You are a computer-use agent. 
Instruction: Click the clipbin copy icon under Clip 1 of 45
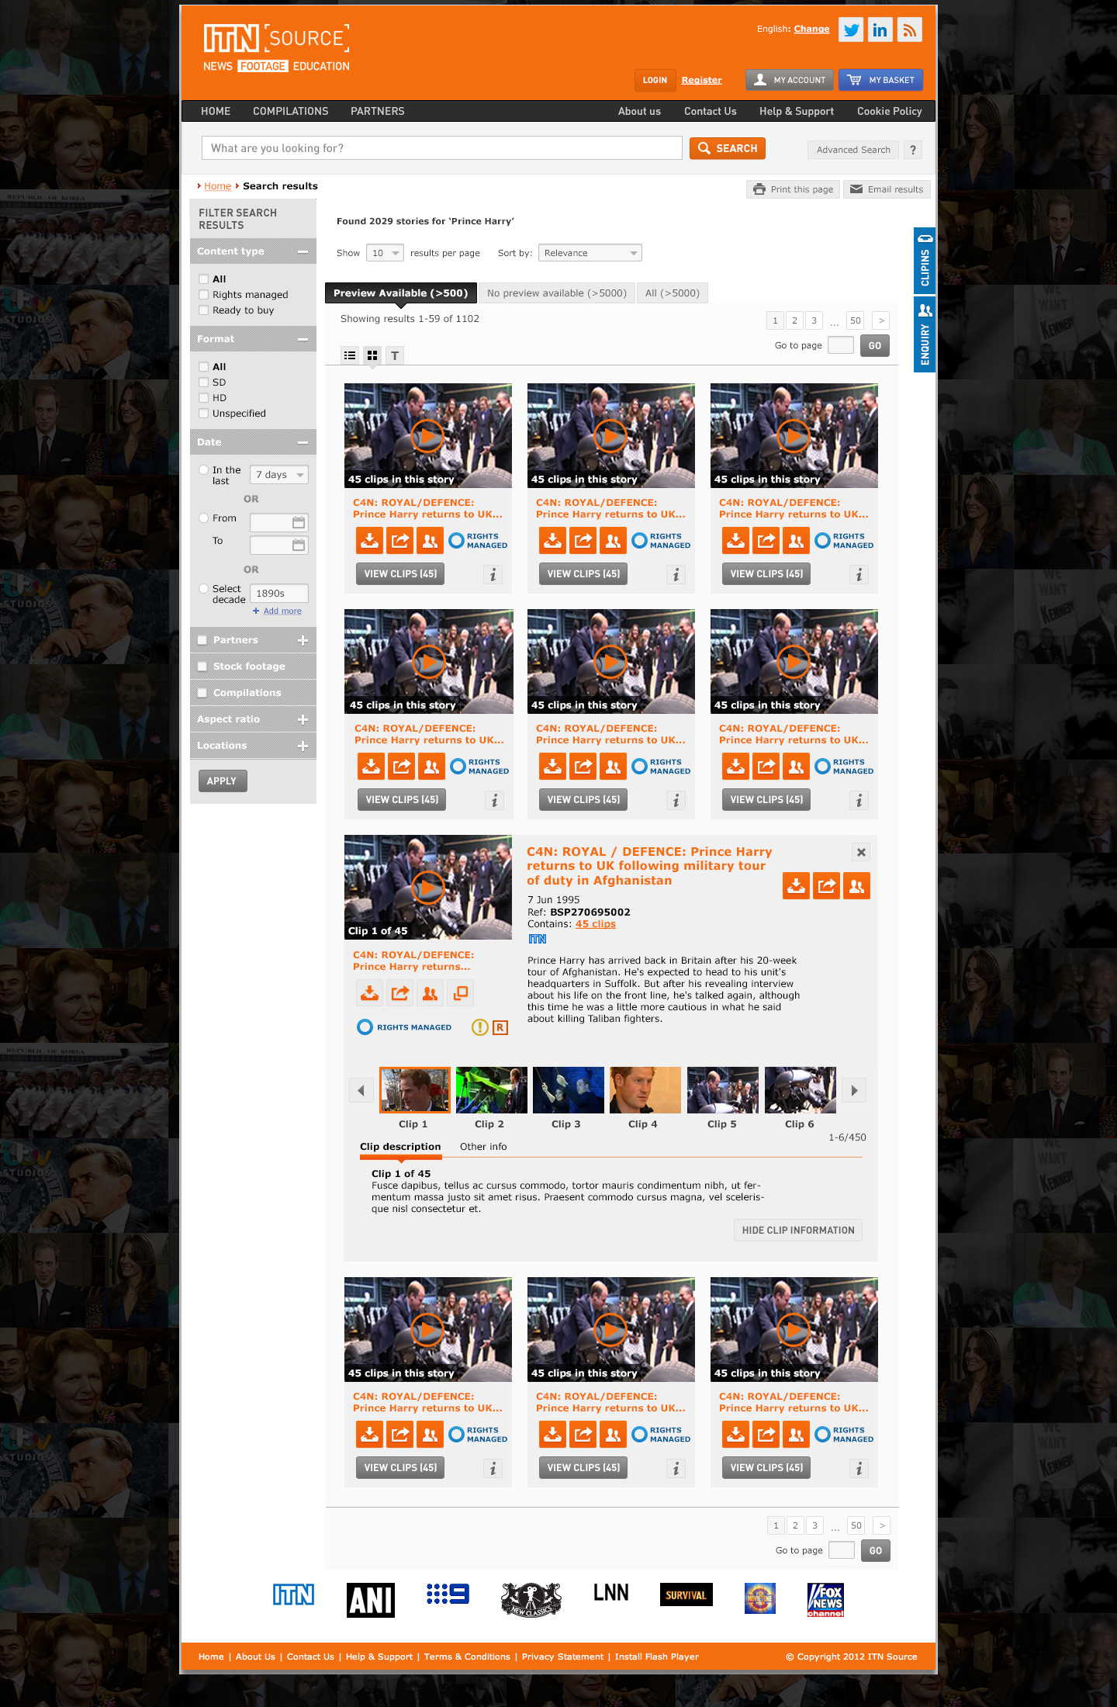[461, 992]
